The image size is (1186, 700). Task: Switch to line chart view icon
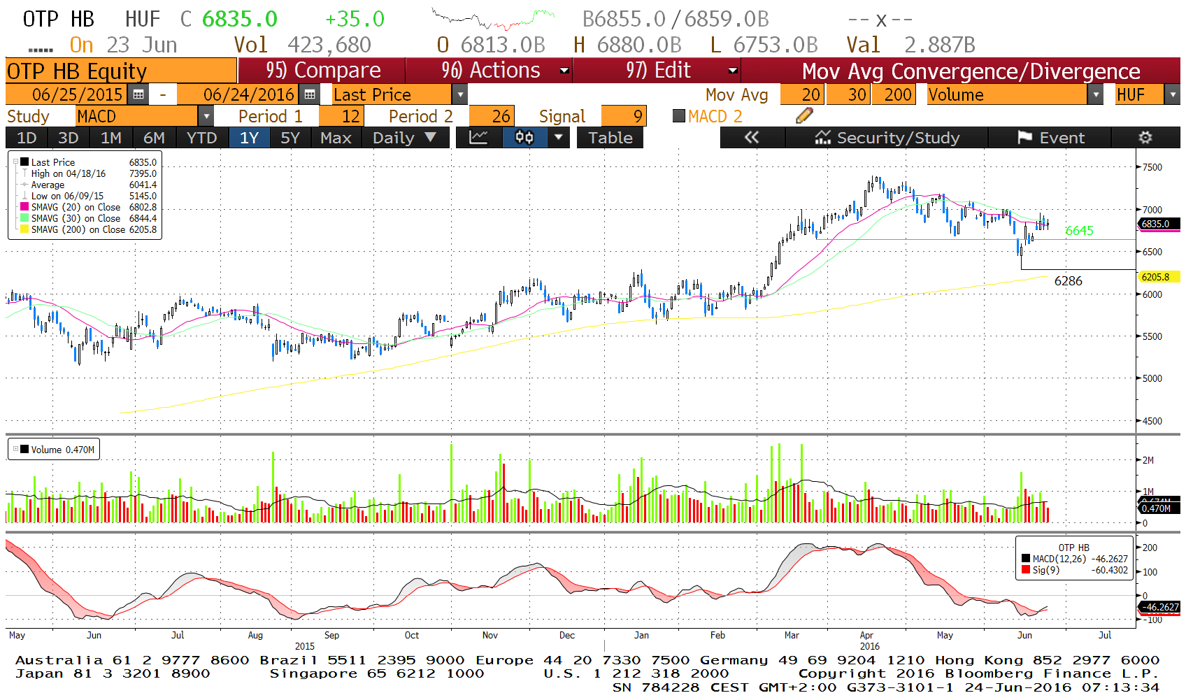[478, 138]
